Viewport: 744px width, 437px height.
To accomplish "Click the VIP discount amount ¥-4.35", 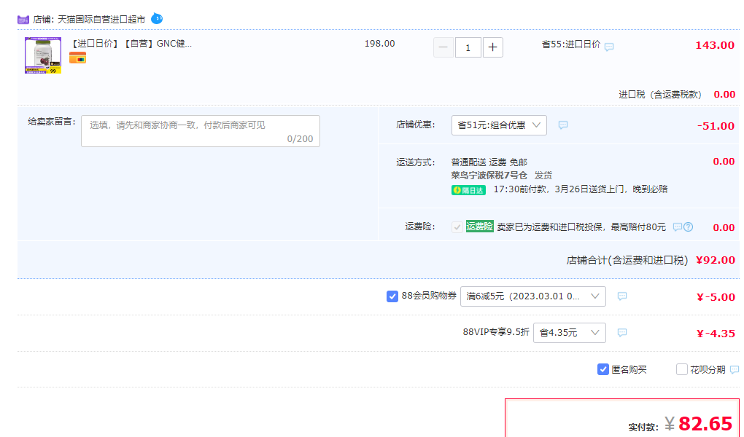I will click(716, 334).
